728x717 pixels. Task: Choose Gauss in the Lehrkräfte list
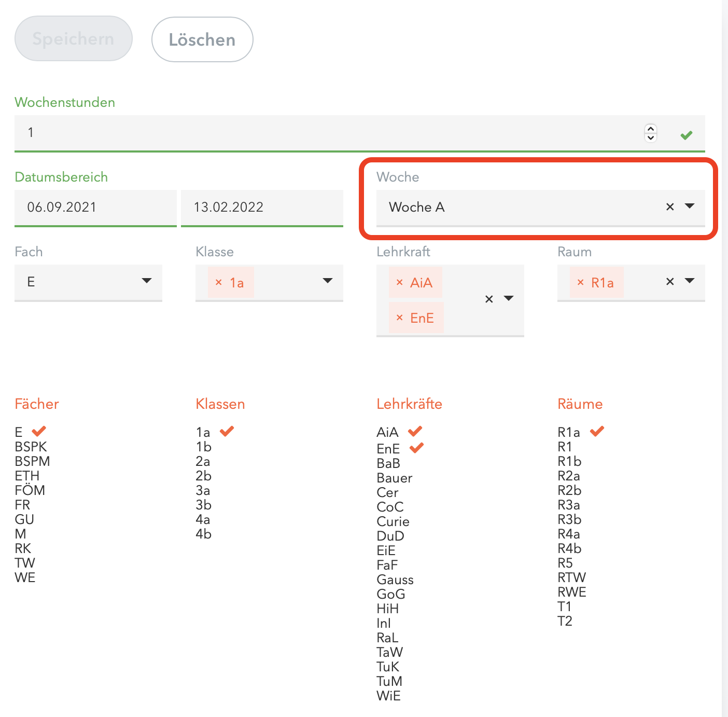point(395,579)
